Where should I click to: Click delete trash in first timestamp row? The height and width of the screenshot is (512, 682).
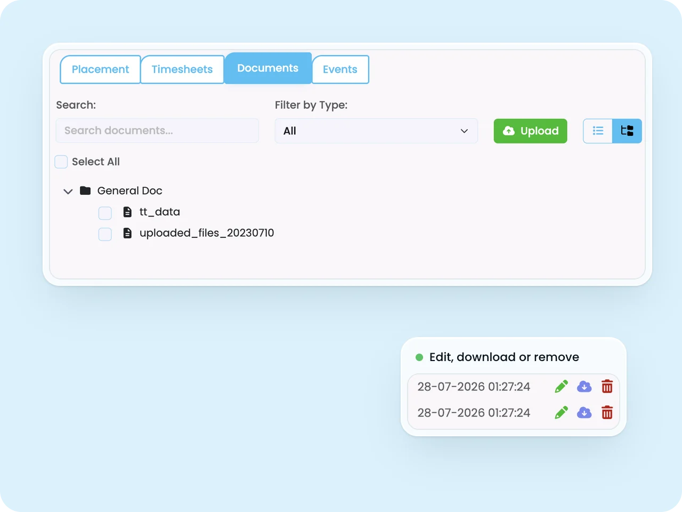[607, 387]
